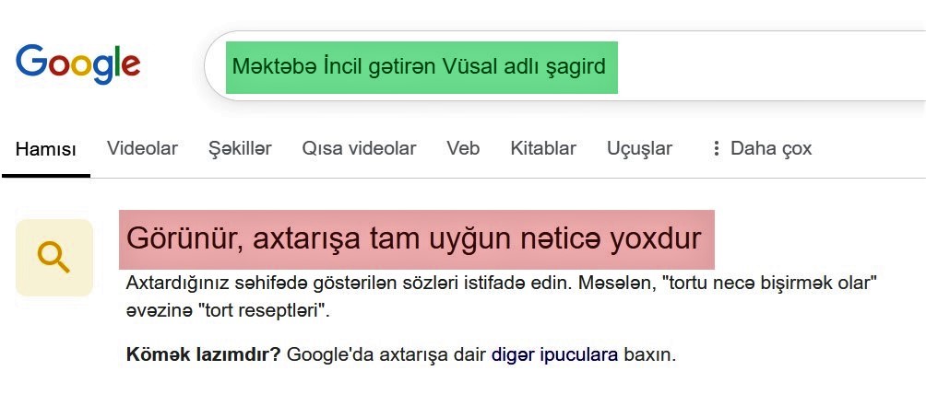Open the Daha çox menu
The image size is (926, 394).
click(x=771, y=148)
